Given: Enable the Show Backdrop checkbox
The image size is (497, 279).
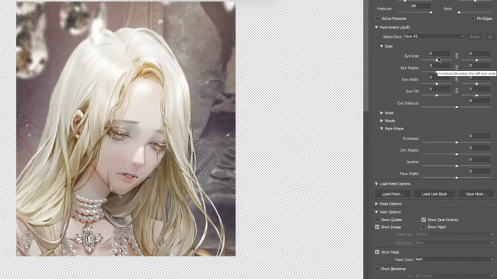Looking at the screenshot, I should (377, 269).
